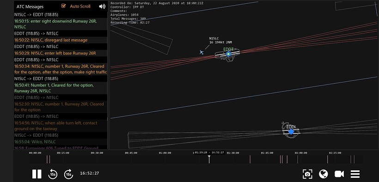Select the 16:54:56 contact ground message
The width and height of the screenshot is (379, 182).
(x=61, y=126)
